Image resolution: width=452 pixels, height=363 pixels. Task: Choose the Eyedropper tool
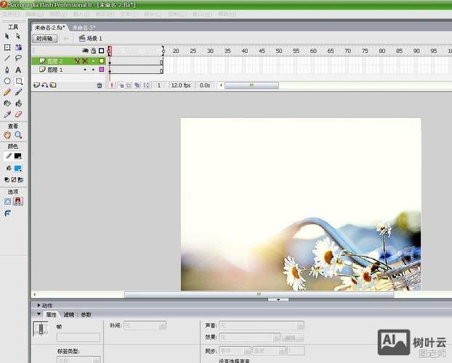(x=7, y=114)
